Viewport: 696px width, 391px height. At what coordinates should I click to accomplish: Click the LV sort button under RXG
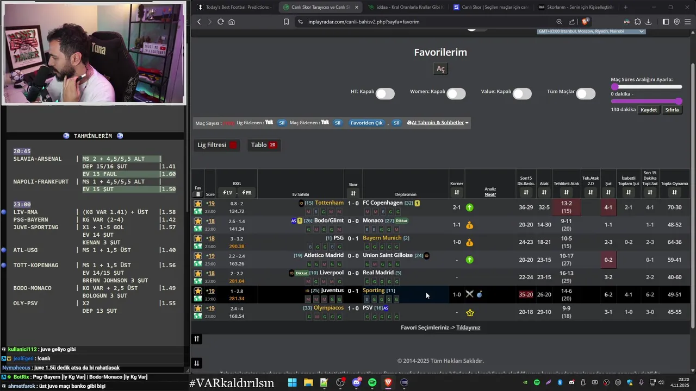[228, 193]
